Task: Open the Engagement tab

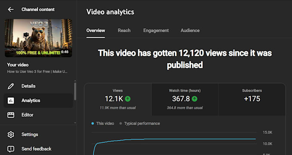Action: (156, 30)
